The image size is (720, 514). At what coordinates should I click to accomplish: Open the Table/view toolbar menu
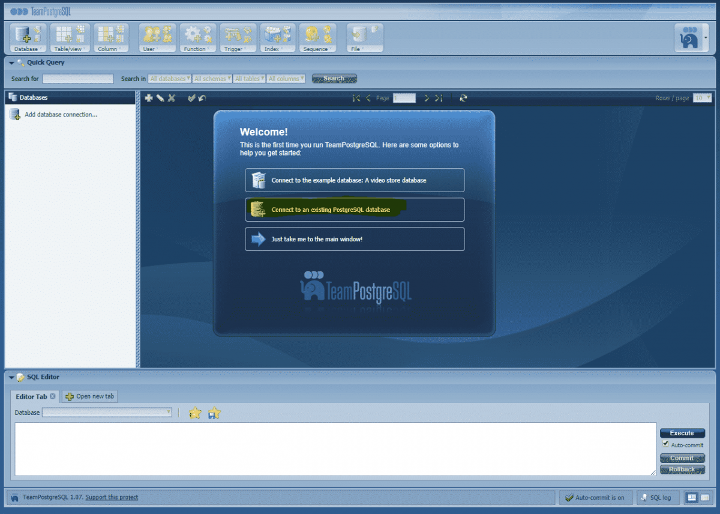70,38
